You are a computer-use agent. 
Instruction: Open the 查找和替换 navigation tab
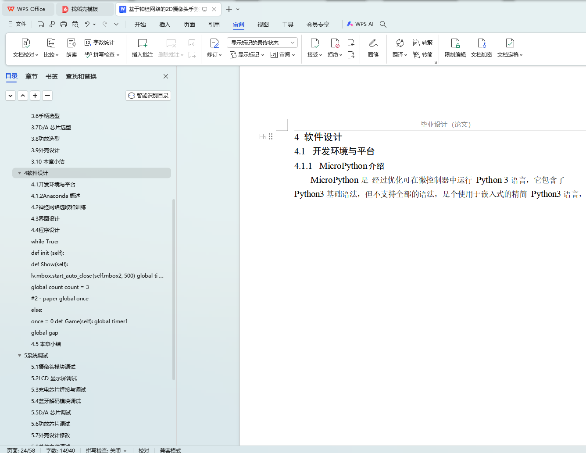pos(81,76)
